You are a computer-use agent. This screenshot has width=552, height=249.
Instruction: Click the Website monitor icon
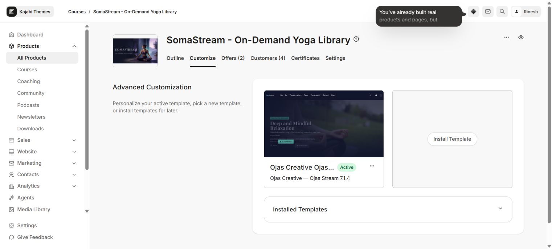click(x=12, y=152)
